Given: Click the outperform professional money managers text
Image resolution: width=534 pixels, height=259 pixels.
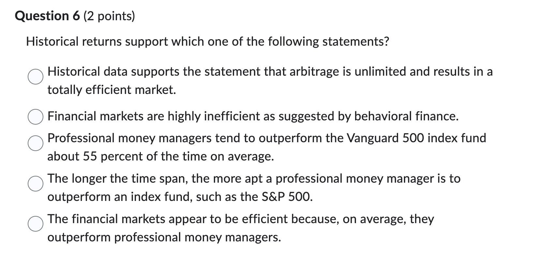Looking at the screenshot, I should click(x=164, y=238).
